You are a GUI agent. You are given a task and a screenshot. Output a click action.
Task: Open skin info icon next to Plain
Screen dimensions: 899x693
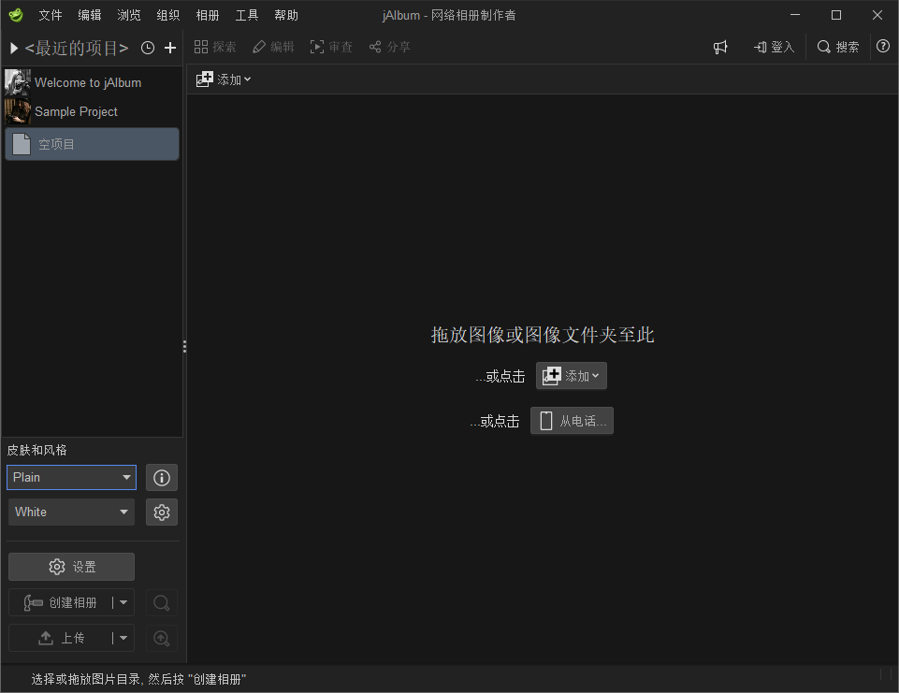[x=162, y=478]
